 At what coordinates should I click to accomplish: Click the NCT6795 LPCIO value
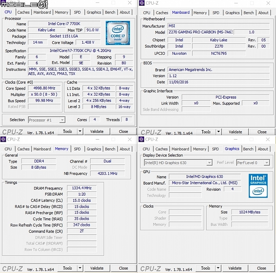click(219, 54)
